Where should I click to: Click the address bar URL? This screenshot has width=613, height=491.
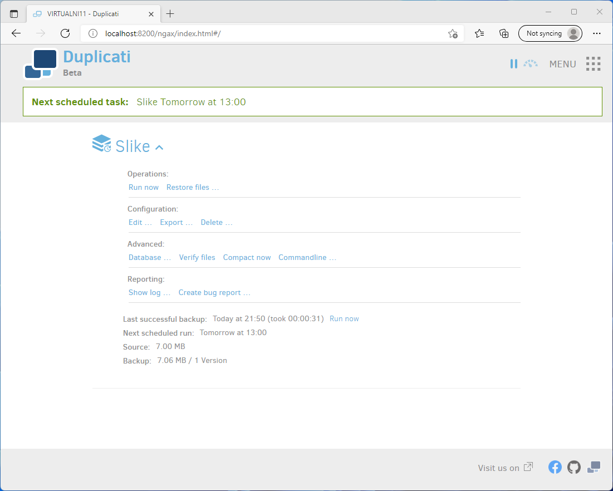[163, 33]
